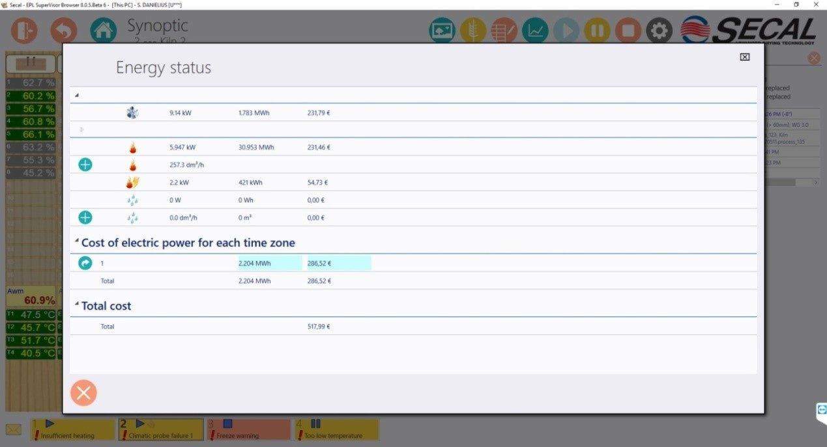Click the pause tile above moisture list
827x447 pixels.
(30, 64)
